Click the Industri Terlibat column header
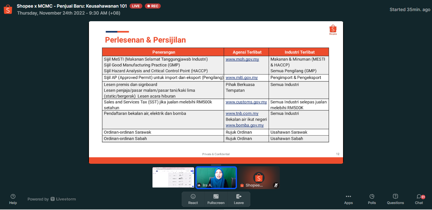The image size is (432, 210). [299, 52]
